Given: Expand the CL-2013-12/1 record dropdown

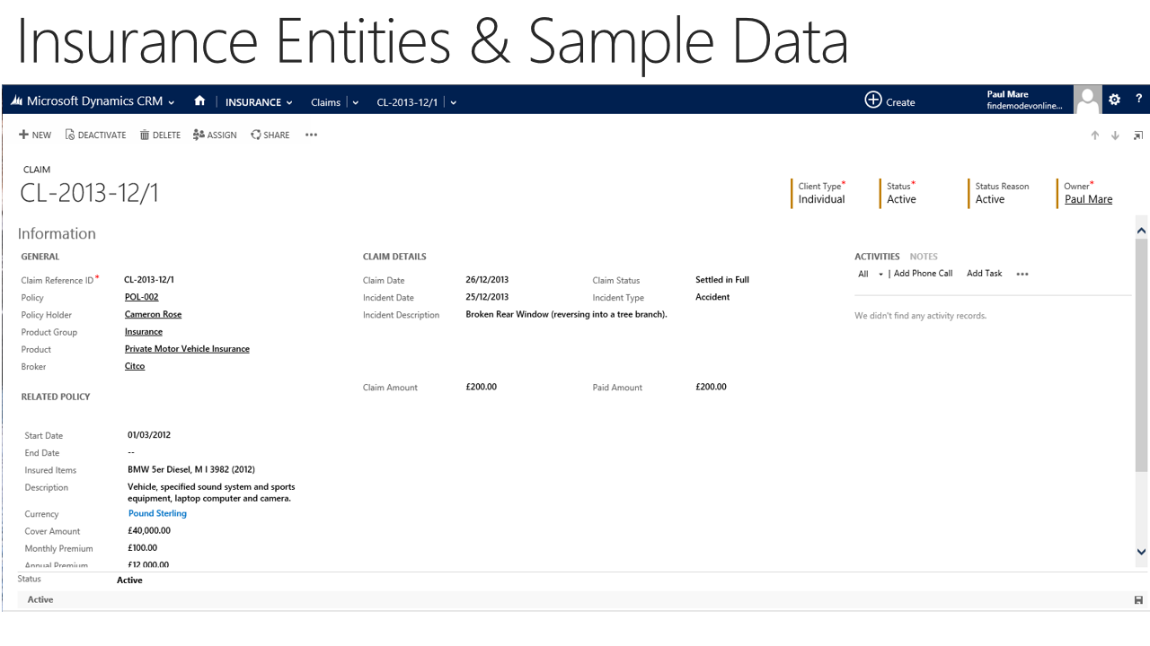Looking at the screenshot, I should coord(453,102).
